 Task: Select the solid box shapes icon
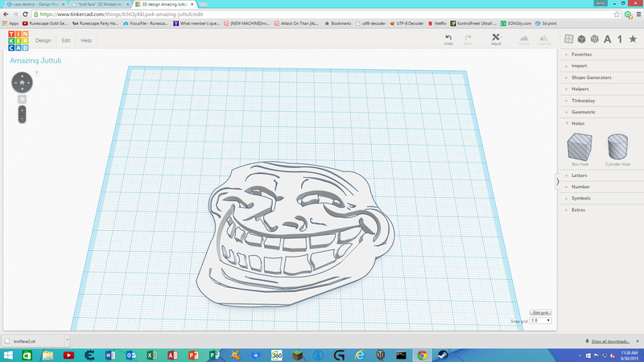pos(581,39)
